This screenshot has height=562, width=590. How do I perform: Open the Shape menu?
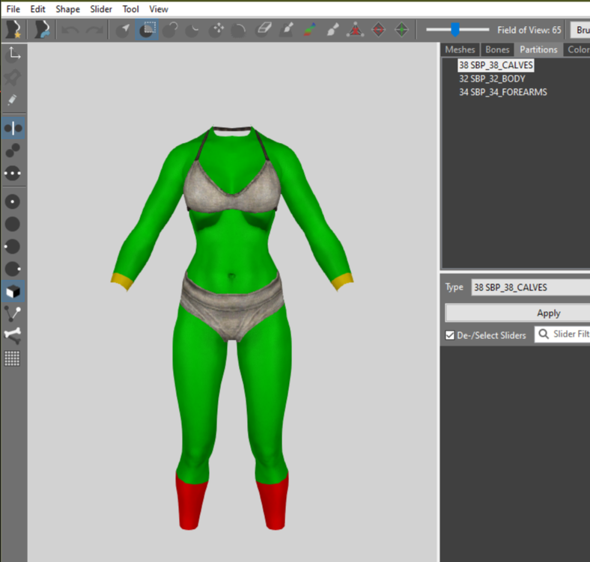[67, 9]
